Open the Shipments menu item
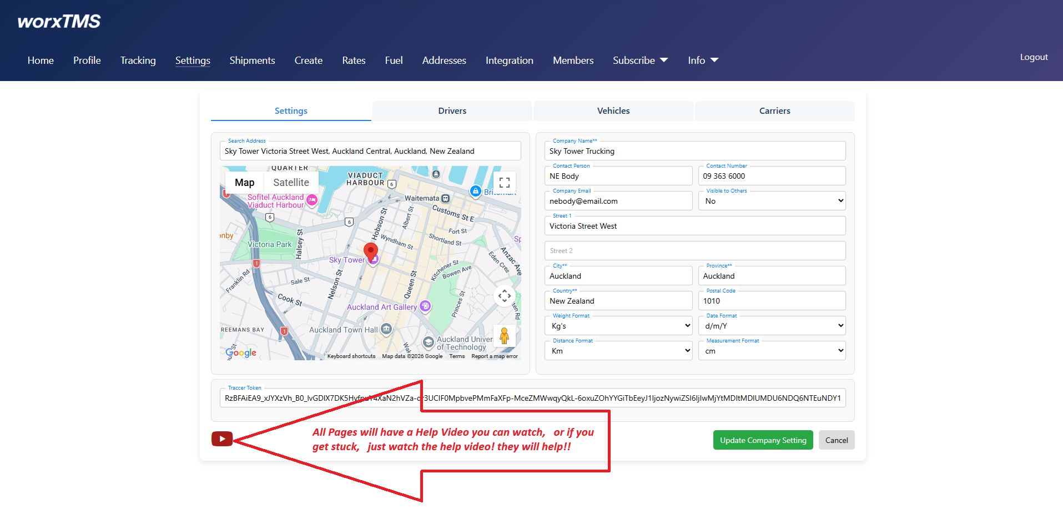The image size is (1063, 524). 252,61
